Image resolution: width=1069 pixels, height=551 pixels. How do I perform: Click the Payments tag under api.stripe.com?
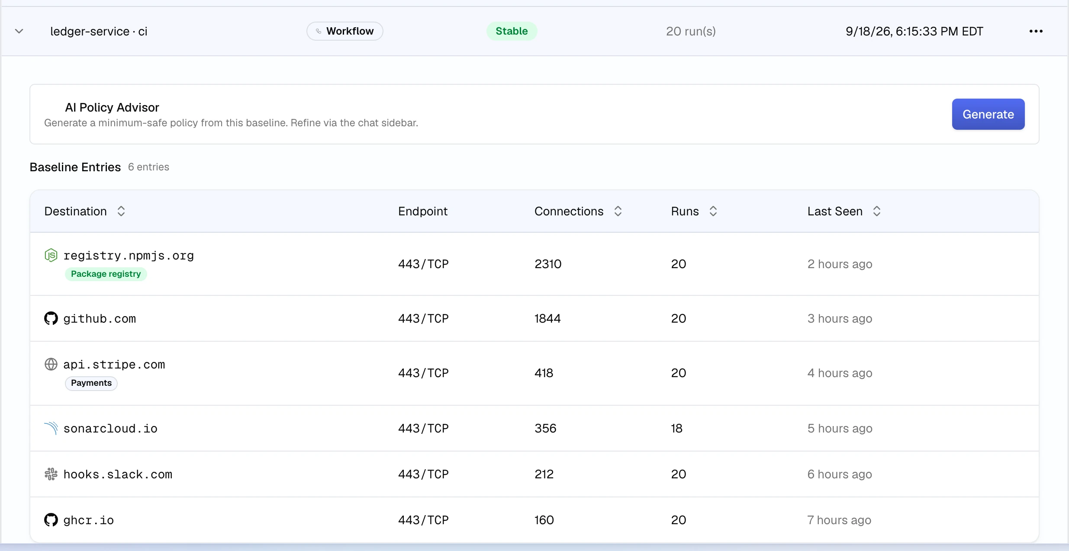(91, 383)
